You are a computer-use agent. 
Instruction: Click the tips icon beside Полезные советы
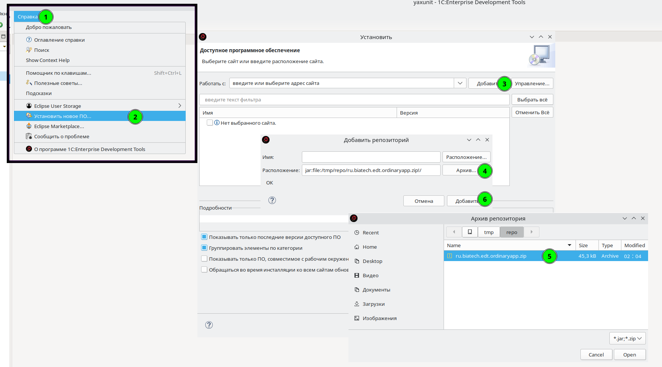tap(29, 83)
